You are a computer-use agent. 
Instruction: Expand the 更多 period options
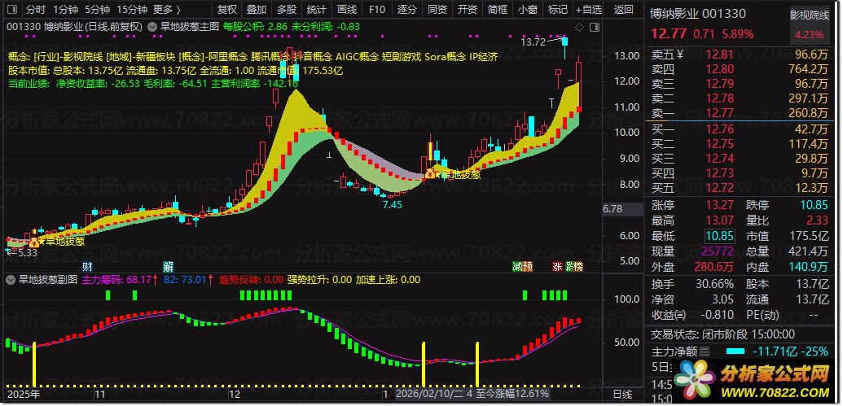167,9
